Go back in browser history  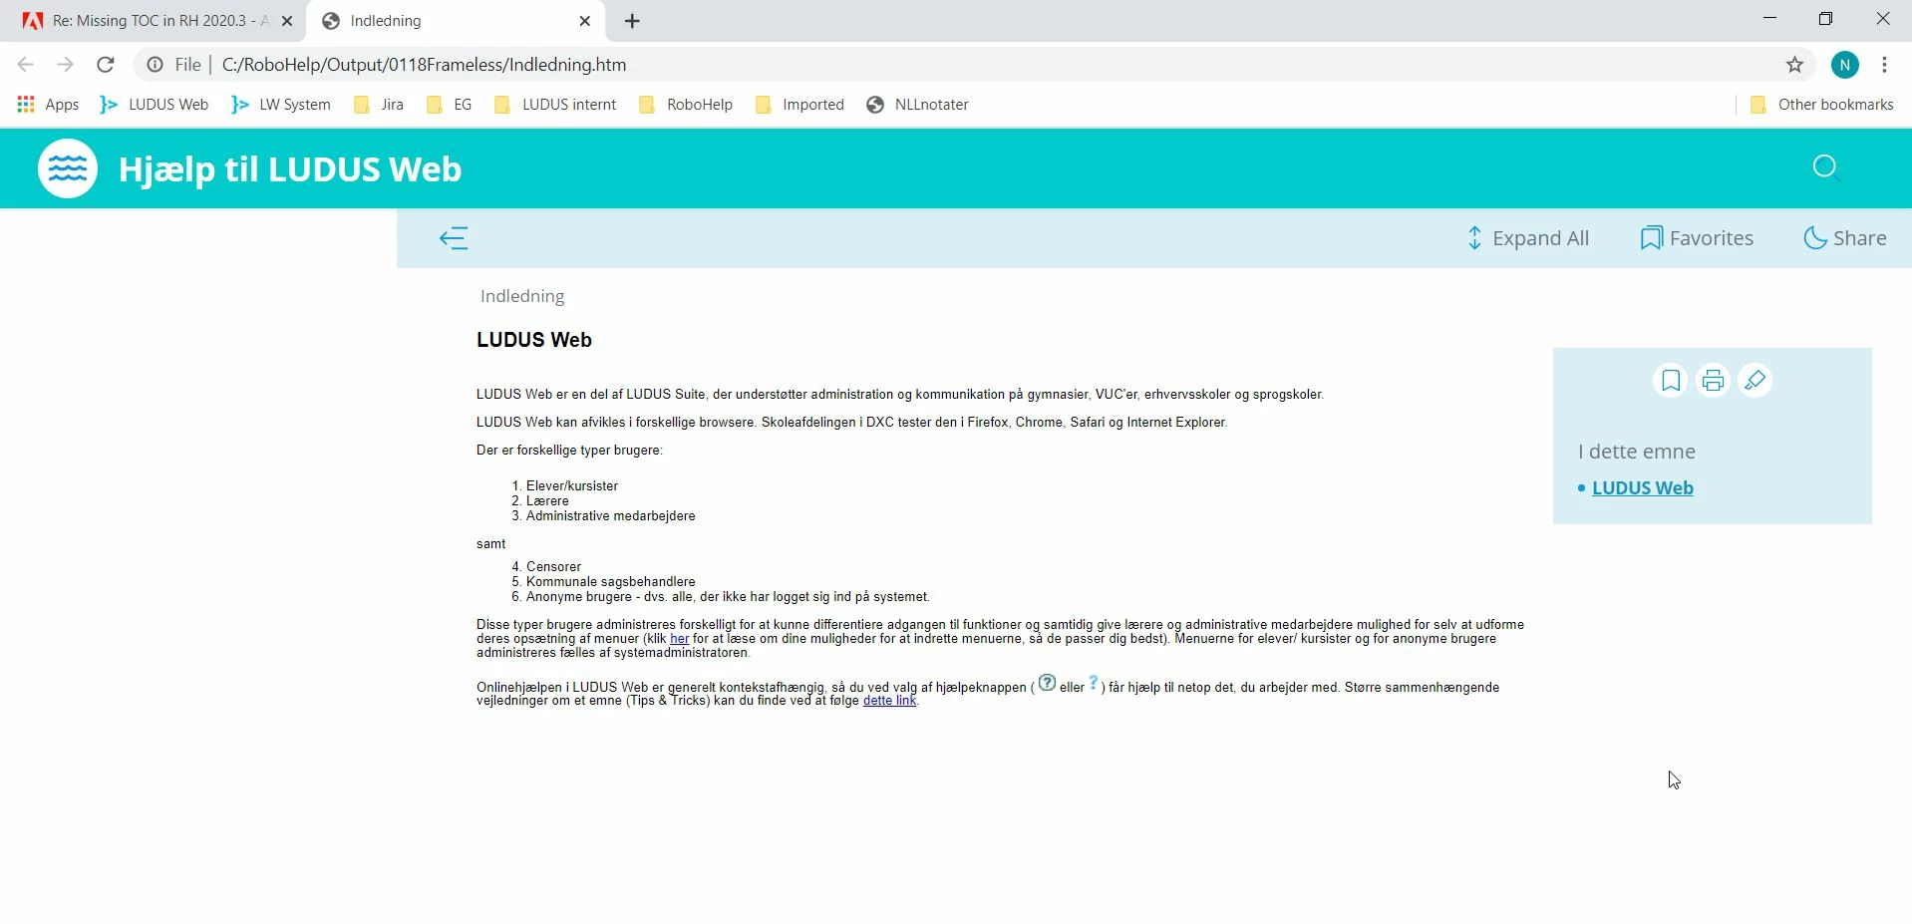[26, 65]
